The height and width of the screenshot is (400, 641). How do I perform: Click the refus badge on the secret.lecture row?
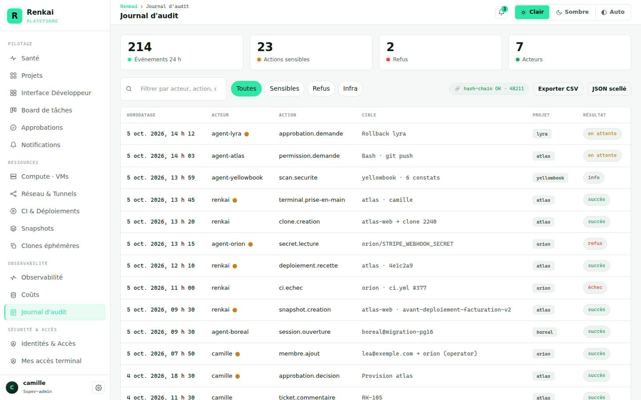tap(595, 244)
